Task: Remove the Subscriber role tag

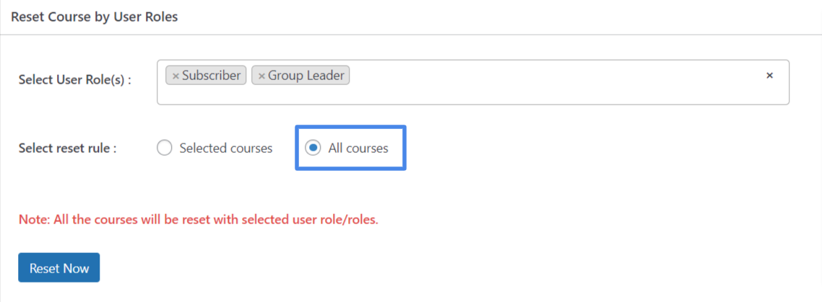Action: [176, 76]
